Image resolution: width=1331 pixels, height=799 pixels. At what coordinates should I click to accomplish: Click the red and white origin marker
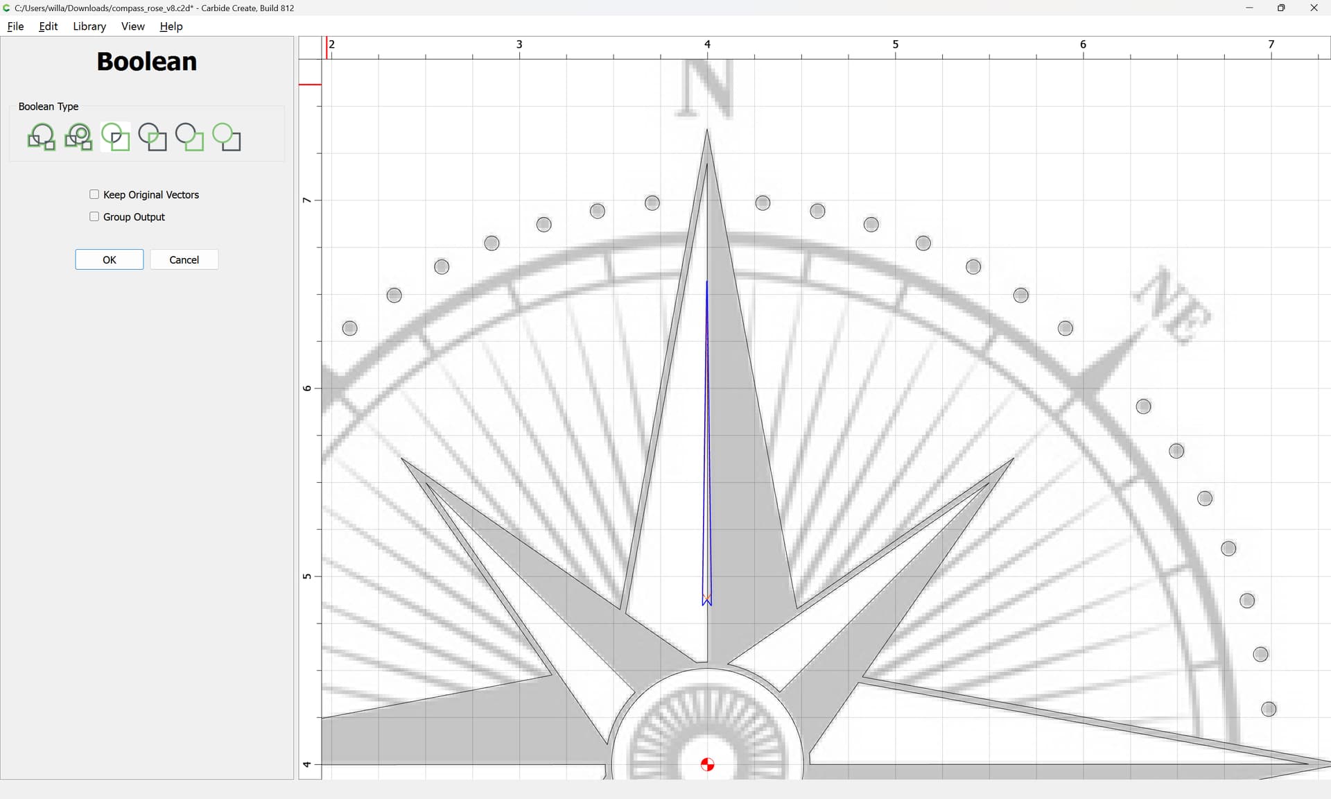pyautogui.click(x=707, y=764)
